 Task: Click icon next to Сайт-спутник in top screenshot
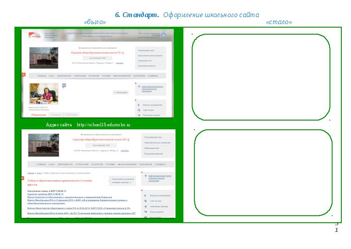point(139,110)
